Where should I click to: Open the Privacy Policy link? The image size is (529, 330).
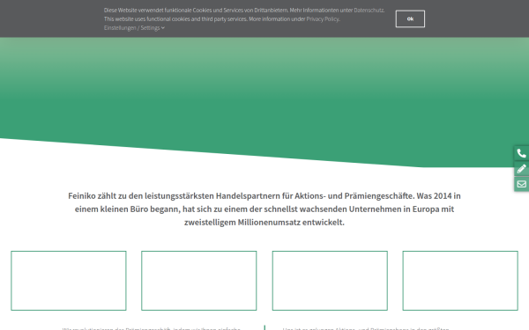(x=323, y=18)
